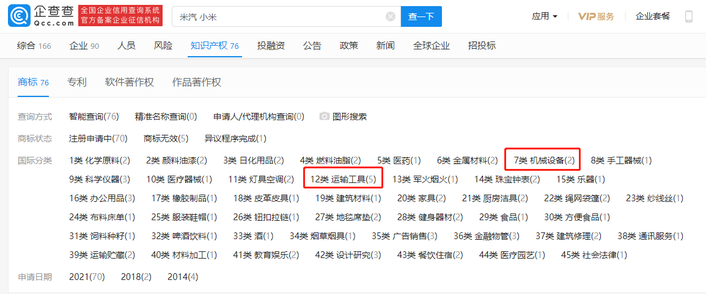Filter by 8类 手工器械(1)
Image resolution: width=706 pixels, height=294 pixels.
pyautogui.click(x=622, y=160)
